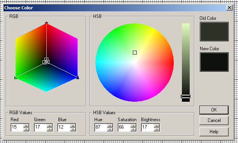Increase the Saturation value with up arrow
238x143 pixels.
[134, 125]
